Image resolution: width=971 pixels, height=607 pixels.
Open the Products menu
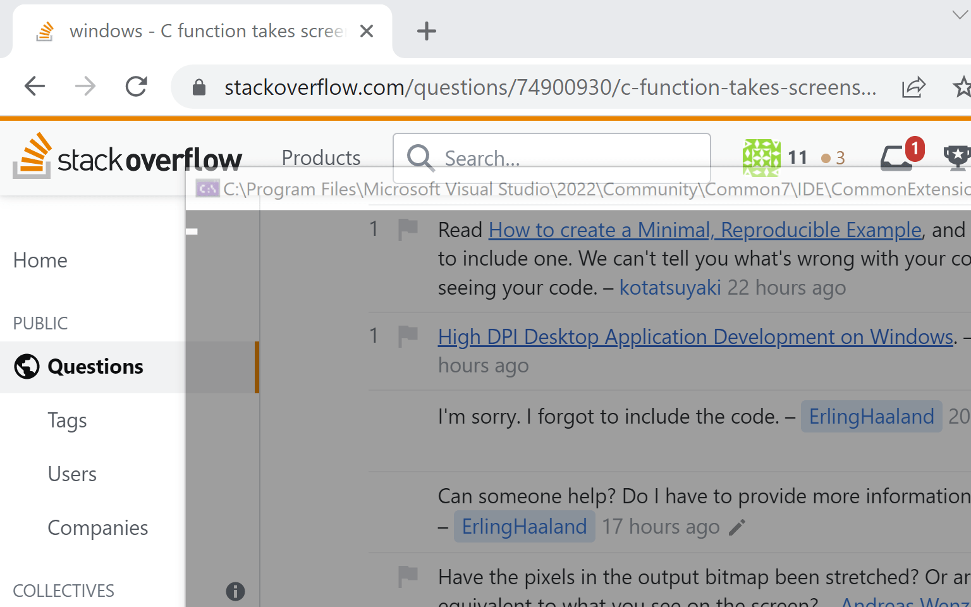point(321,157)
